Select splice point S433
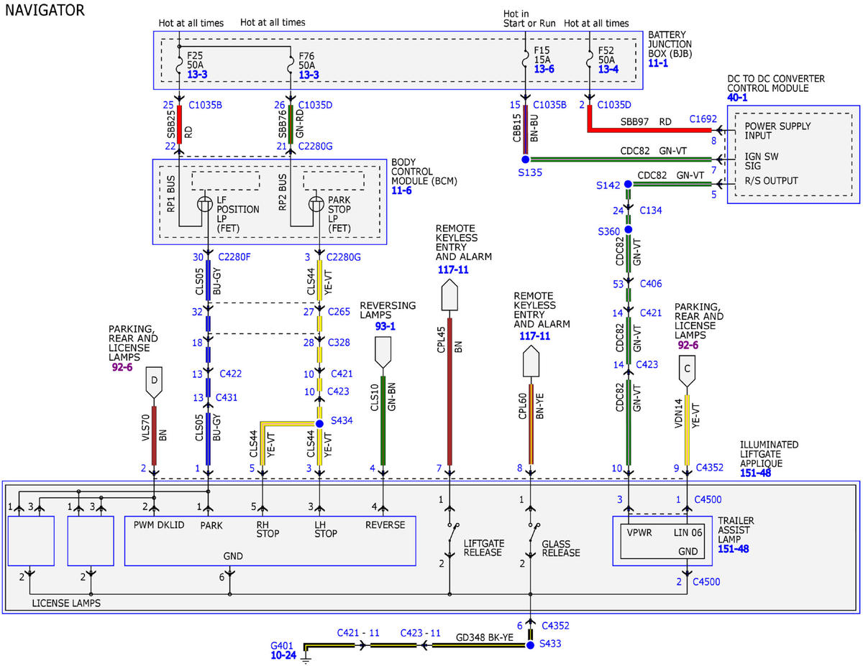863x666 pixels. (531, 646)
